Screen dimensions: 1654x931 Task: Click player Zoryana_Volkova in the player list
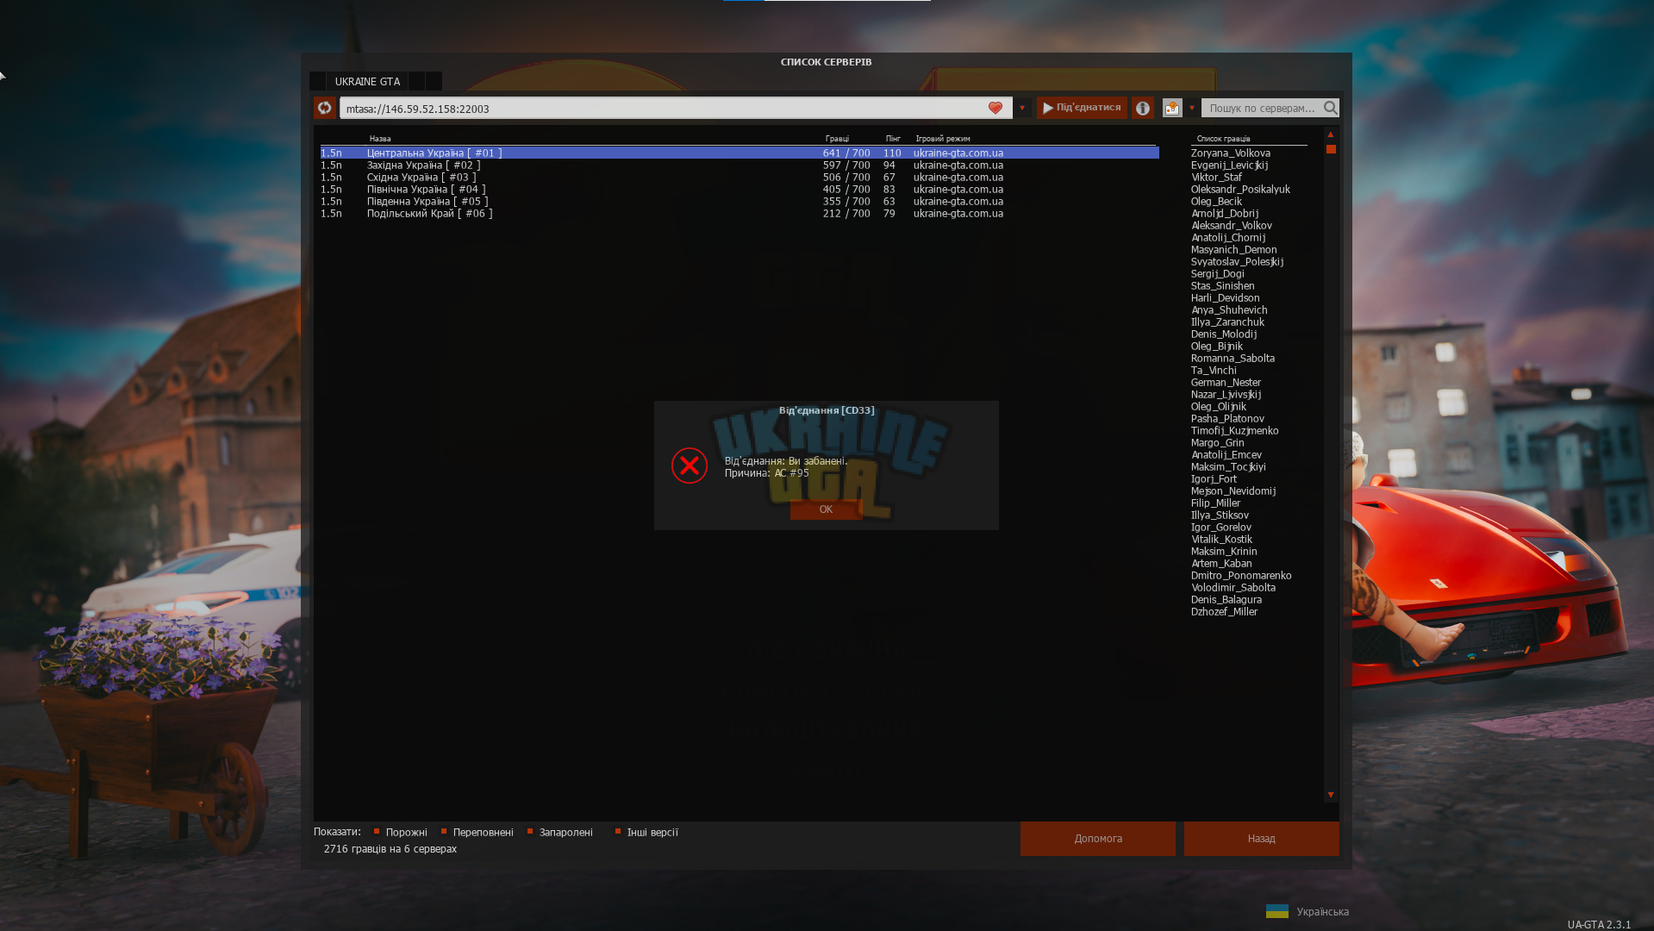(1231, 153)
